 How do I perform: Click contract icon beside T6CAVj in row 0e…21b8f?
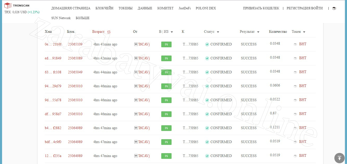136,44
